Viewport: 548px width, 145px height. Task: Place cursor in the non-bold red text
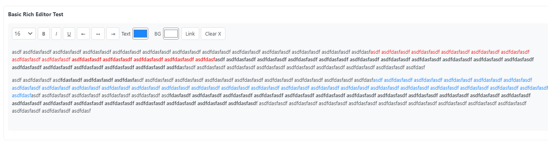pyautogui.click(x=449, y=52)
